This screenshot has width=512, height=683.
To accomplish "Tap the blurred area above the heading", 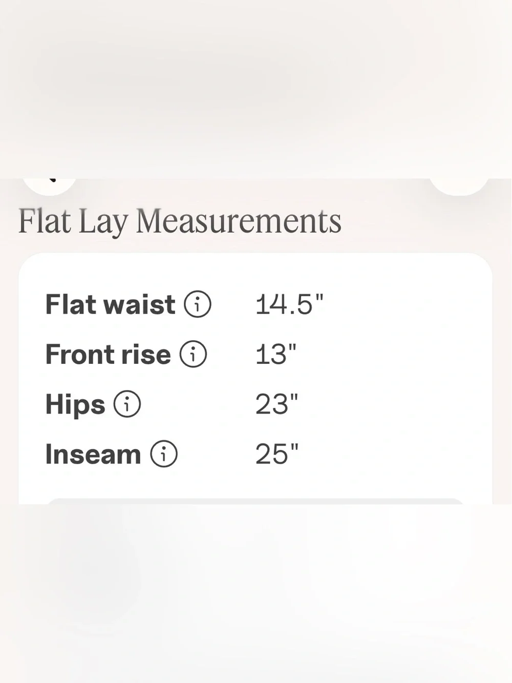I will pos(256,87).
